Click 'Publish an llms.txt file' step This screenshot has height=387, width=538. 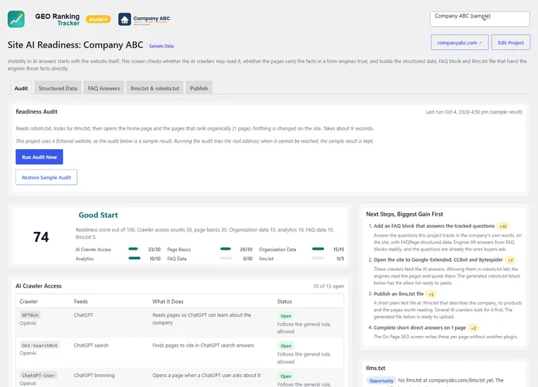[398, 294]
